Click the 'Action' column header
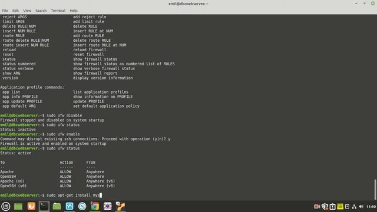 [x=67, y=163]
